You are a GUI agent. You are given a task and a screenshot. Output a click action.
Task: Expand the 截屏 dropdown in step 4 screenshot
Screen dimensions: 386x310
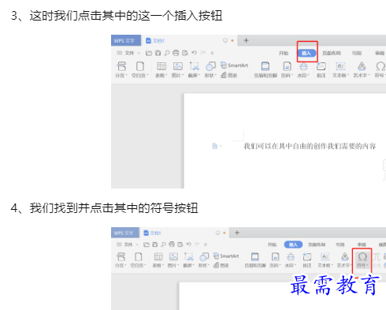(194, 265)
